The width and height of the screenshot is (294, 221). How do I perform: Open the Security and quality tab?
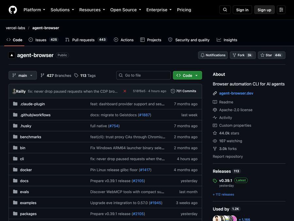click(x=189, y=40)
